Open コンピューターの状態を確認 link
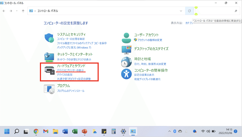242x137 pixels. 71,39
